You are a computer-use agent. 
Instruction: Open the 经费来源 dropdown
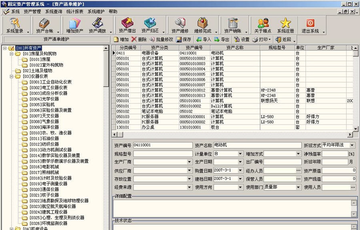190,187
